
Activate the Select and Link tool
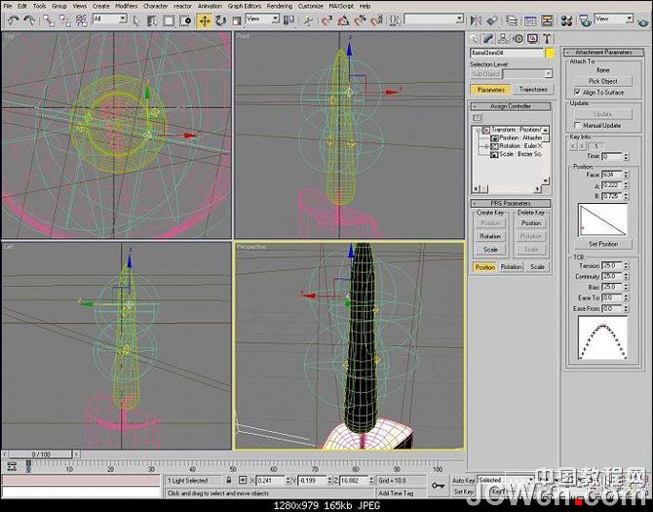click(x=49, y=20)
